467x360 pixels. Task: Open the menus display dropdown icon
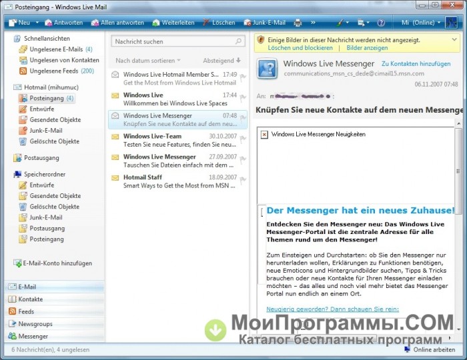click(x=363, y=23)
